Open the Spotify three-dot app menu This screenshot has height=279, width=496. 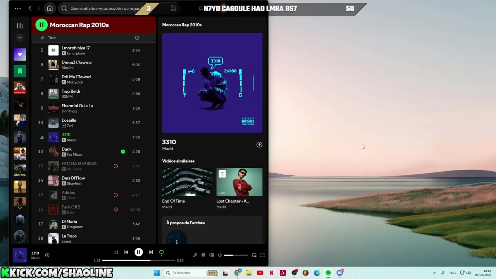coord(18,8)
